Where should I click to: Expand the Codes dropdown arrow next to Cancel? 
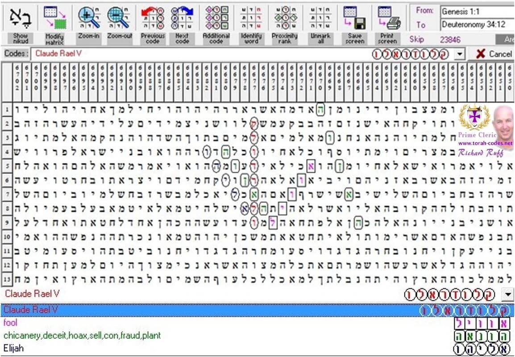click(x=460, y=54)
